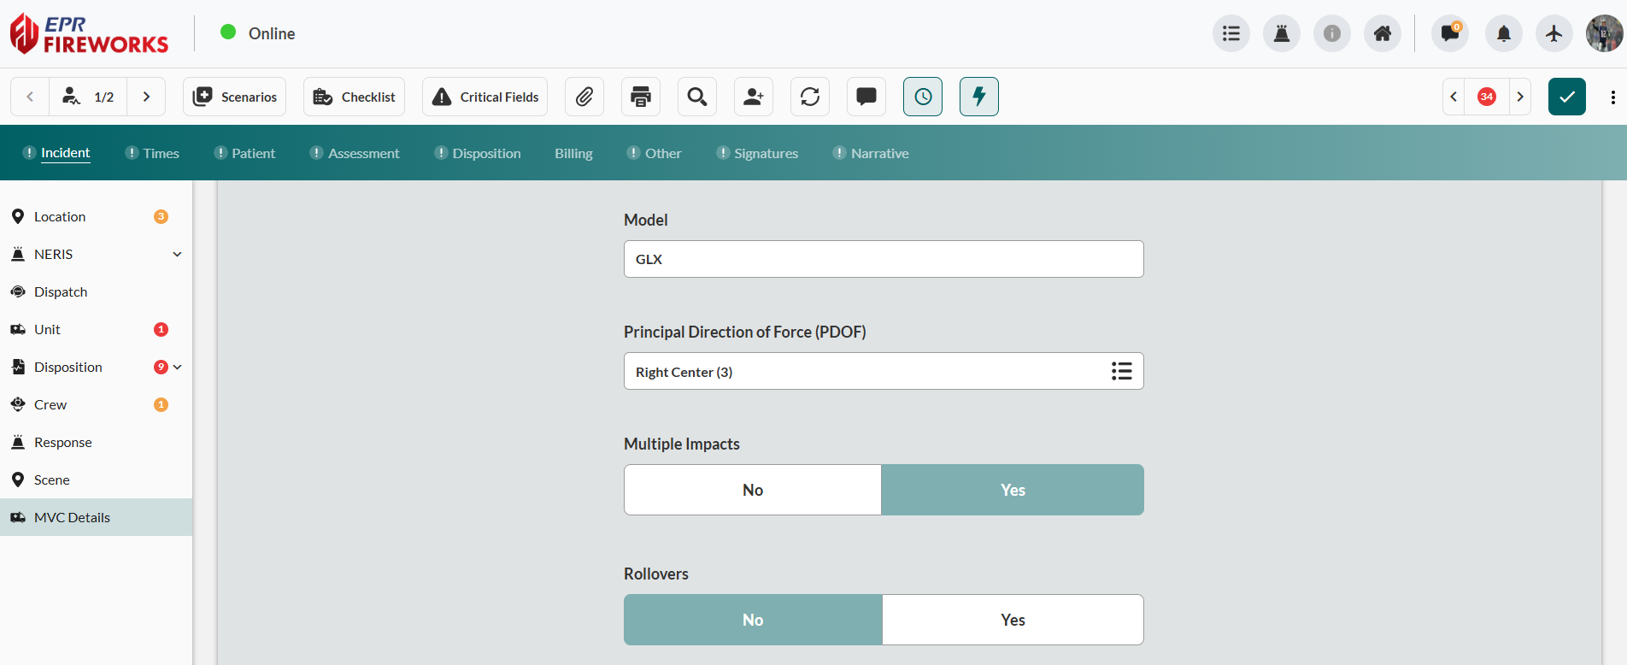Click the magnifying glass search icon
Screen dimensions: 1627x665
(696, 97)
